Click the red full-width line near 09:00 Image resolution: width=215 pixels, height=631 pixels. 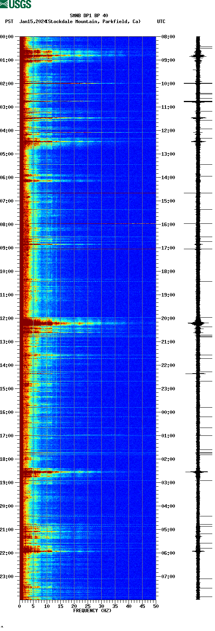88,249
